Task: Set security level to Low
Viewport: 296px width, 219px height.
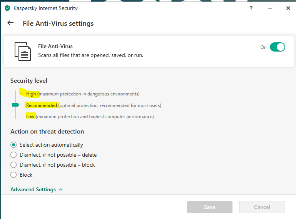Action: pyautogui.click(x=30, y=117)
